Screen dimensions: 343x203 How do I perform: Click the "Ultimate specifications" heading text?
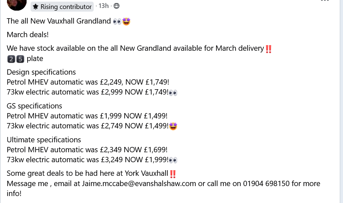[44, 140]
